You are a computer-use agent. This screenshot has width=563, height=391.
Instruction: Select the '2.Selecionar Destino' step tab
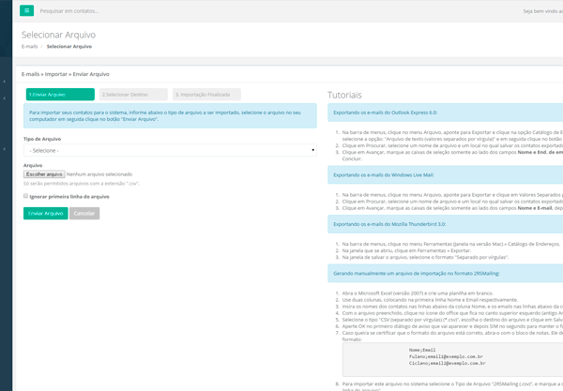click(133, 95)
